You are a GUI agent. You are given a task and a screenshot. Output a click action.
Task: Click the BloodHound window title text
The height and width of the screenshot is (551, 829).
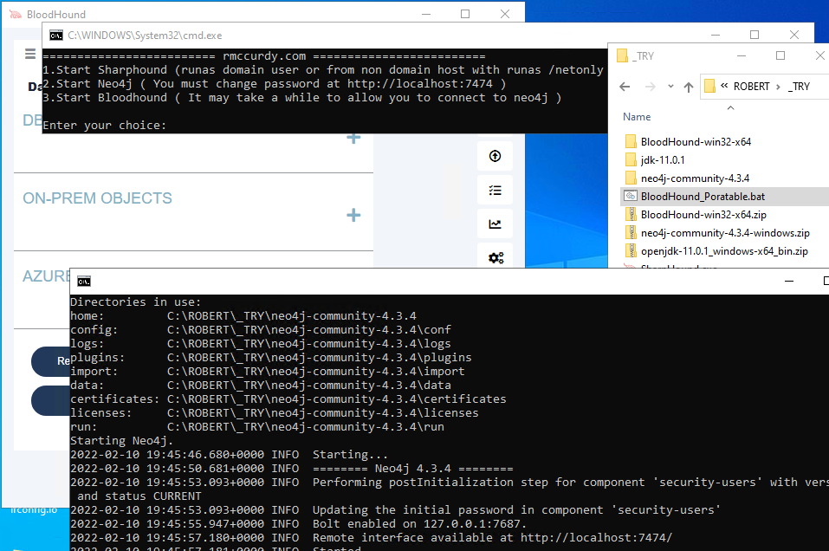pyautogui.click(x=56, y=14)
